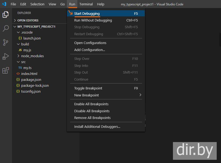The height and width of the screenshot is (163, 221).
Task: Open the Run and Debug view icon
Action: click(6, 56)
